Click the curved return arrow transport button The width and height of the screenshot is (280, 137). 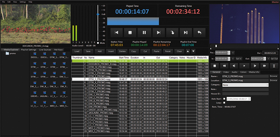coord(199,32)
